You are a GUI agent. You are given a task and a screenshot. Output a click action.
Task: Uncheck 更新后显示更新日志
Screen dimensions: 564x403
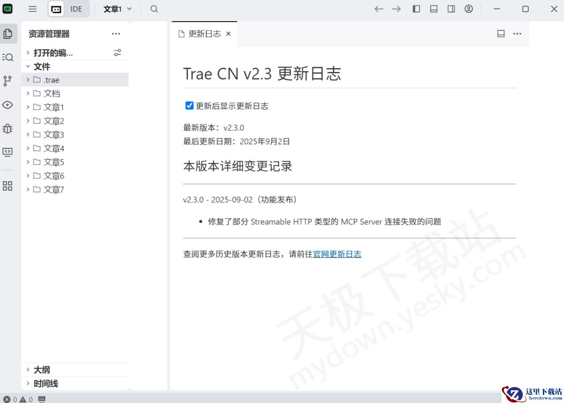tap(189, 106)
